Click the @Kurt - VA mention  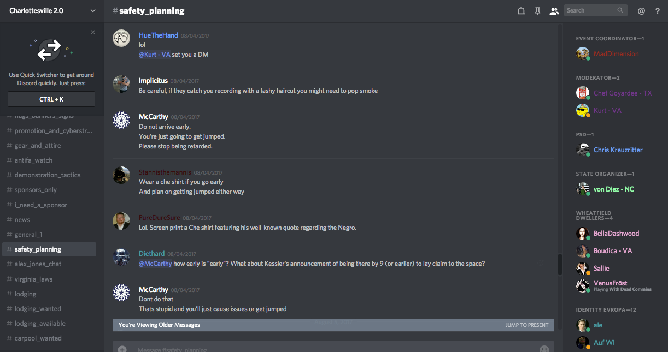(x=155, y=55)
